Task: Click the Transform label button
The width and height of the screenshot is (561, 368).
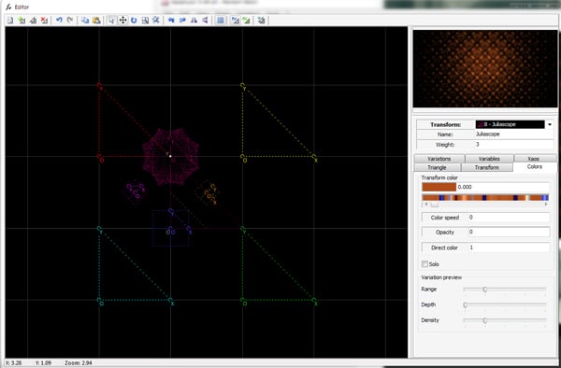Action: click(x=446, y=124)
